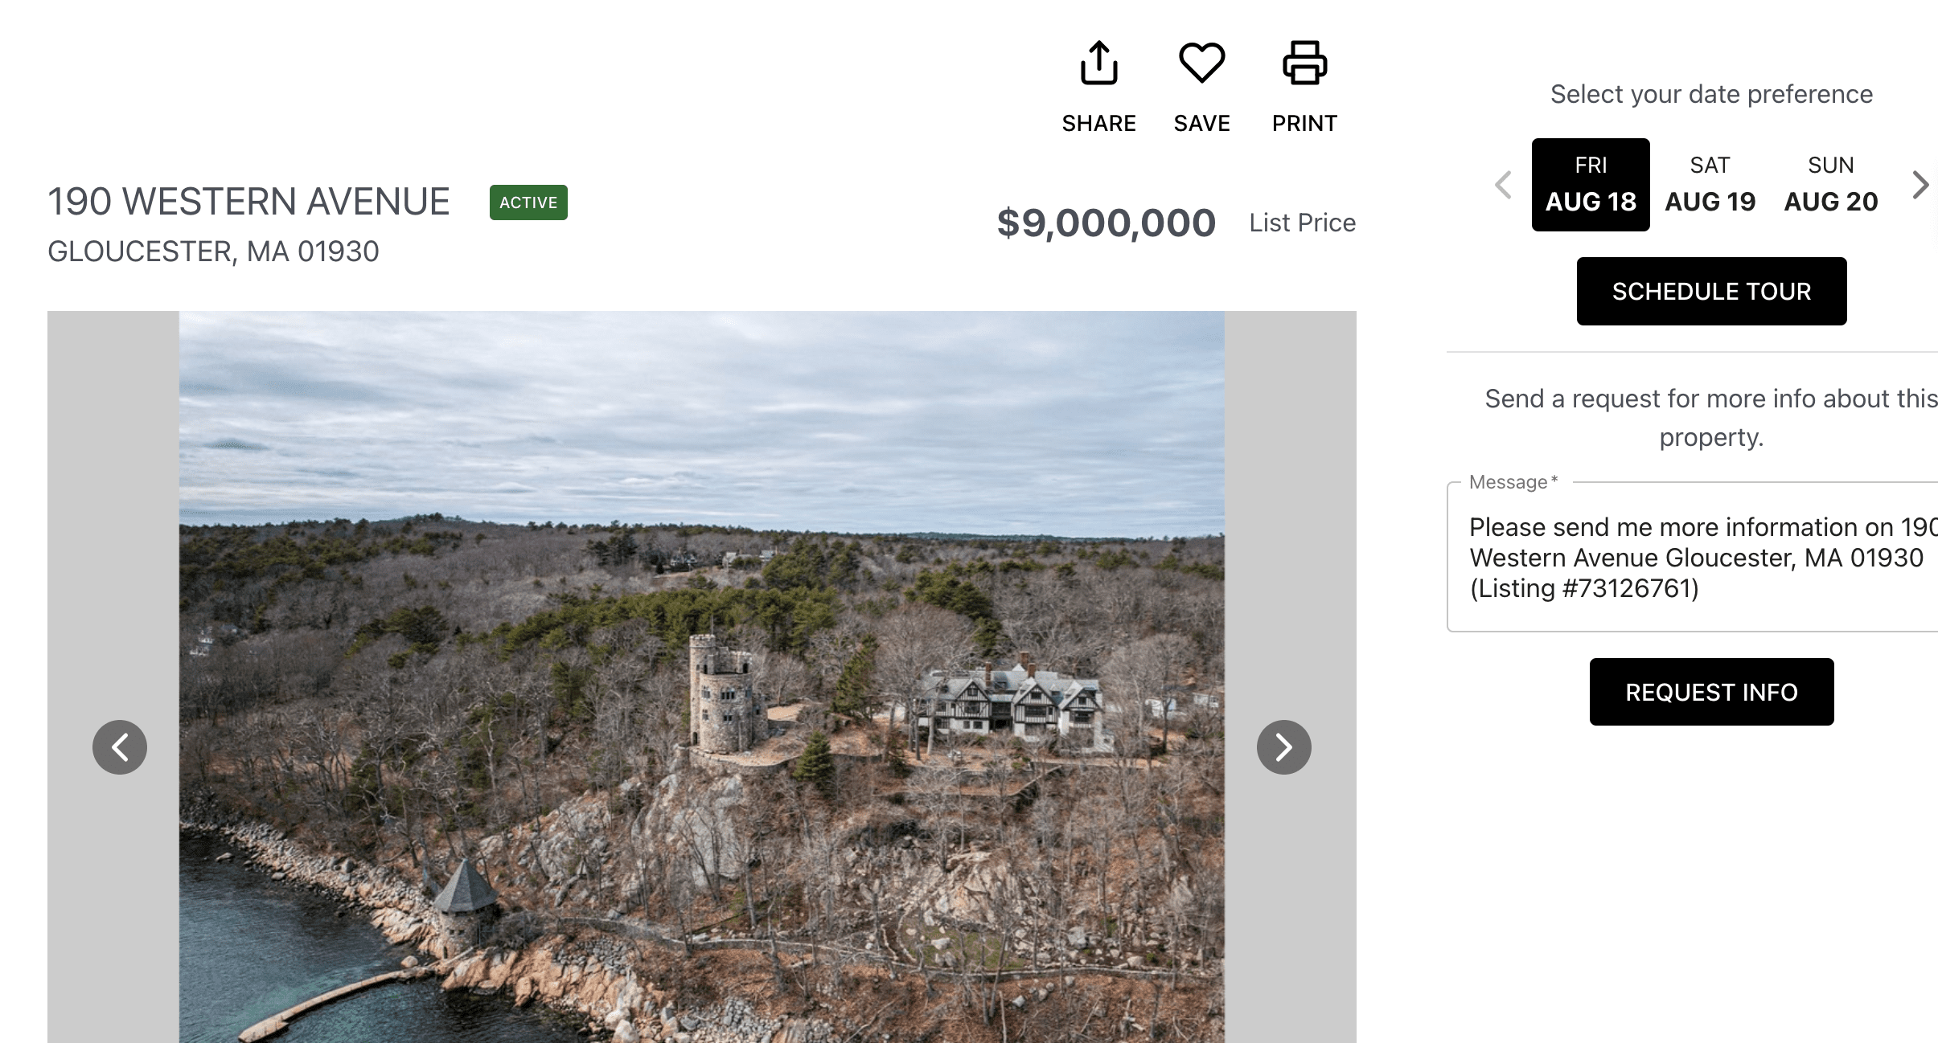
Task: Click the 190 Western Avenue heading
Action: pos(248,202)
